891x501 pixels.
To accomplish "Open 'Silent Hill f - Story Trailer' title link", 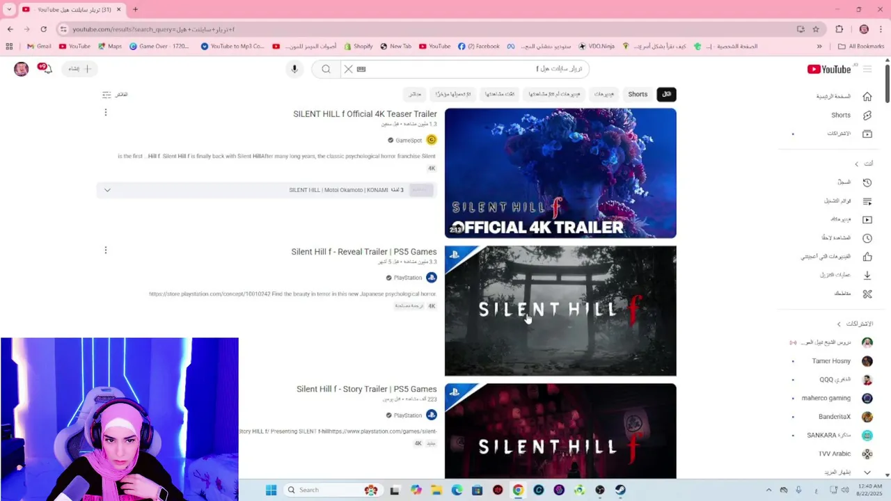I will [367, 390].
